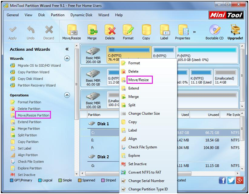Viewport: 249px width, 194px height.
Task: Launch Copy Partition Wizard
Action: tap(33, 72)
